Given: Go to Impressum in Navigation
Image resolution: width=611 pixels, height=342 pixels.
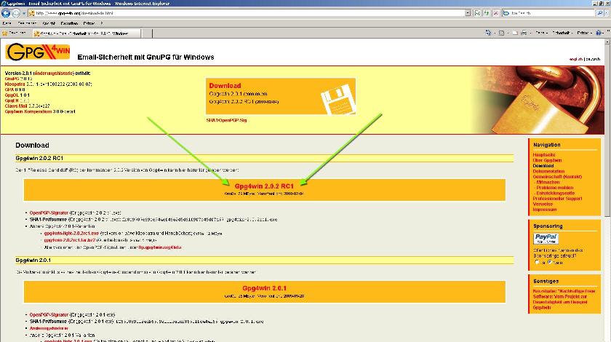Looking at the screenshot, I should [x=544, y=210].
